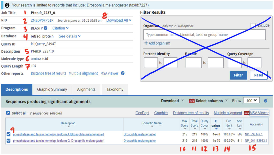Click the sort arrow under Max Score
Screen dimensions: 274x155
pyautogui.click(x=184, y=129)
